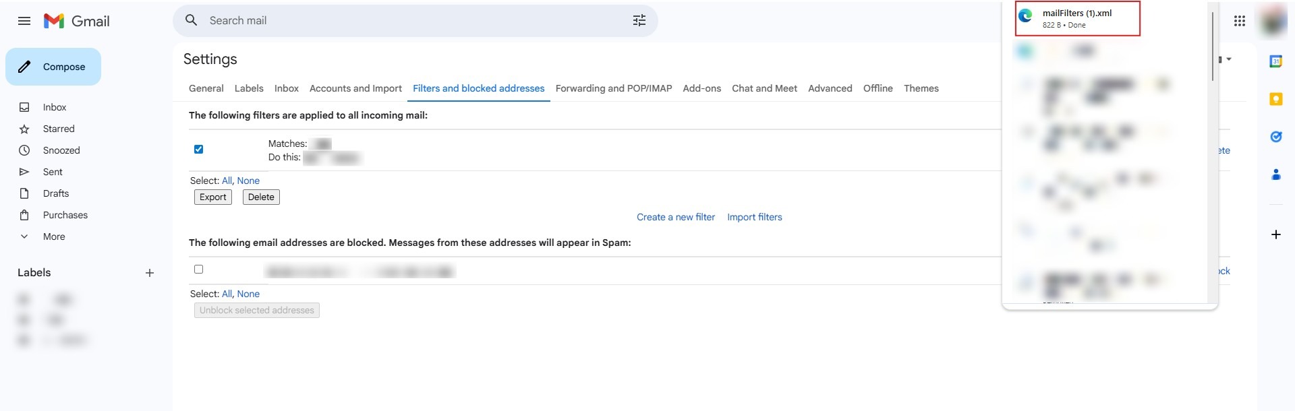Open the Accounts and Import tab
The height and width of the screenshot is (411, 1295).
click(355, 88)
